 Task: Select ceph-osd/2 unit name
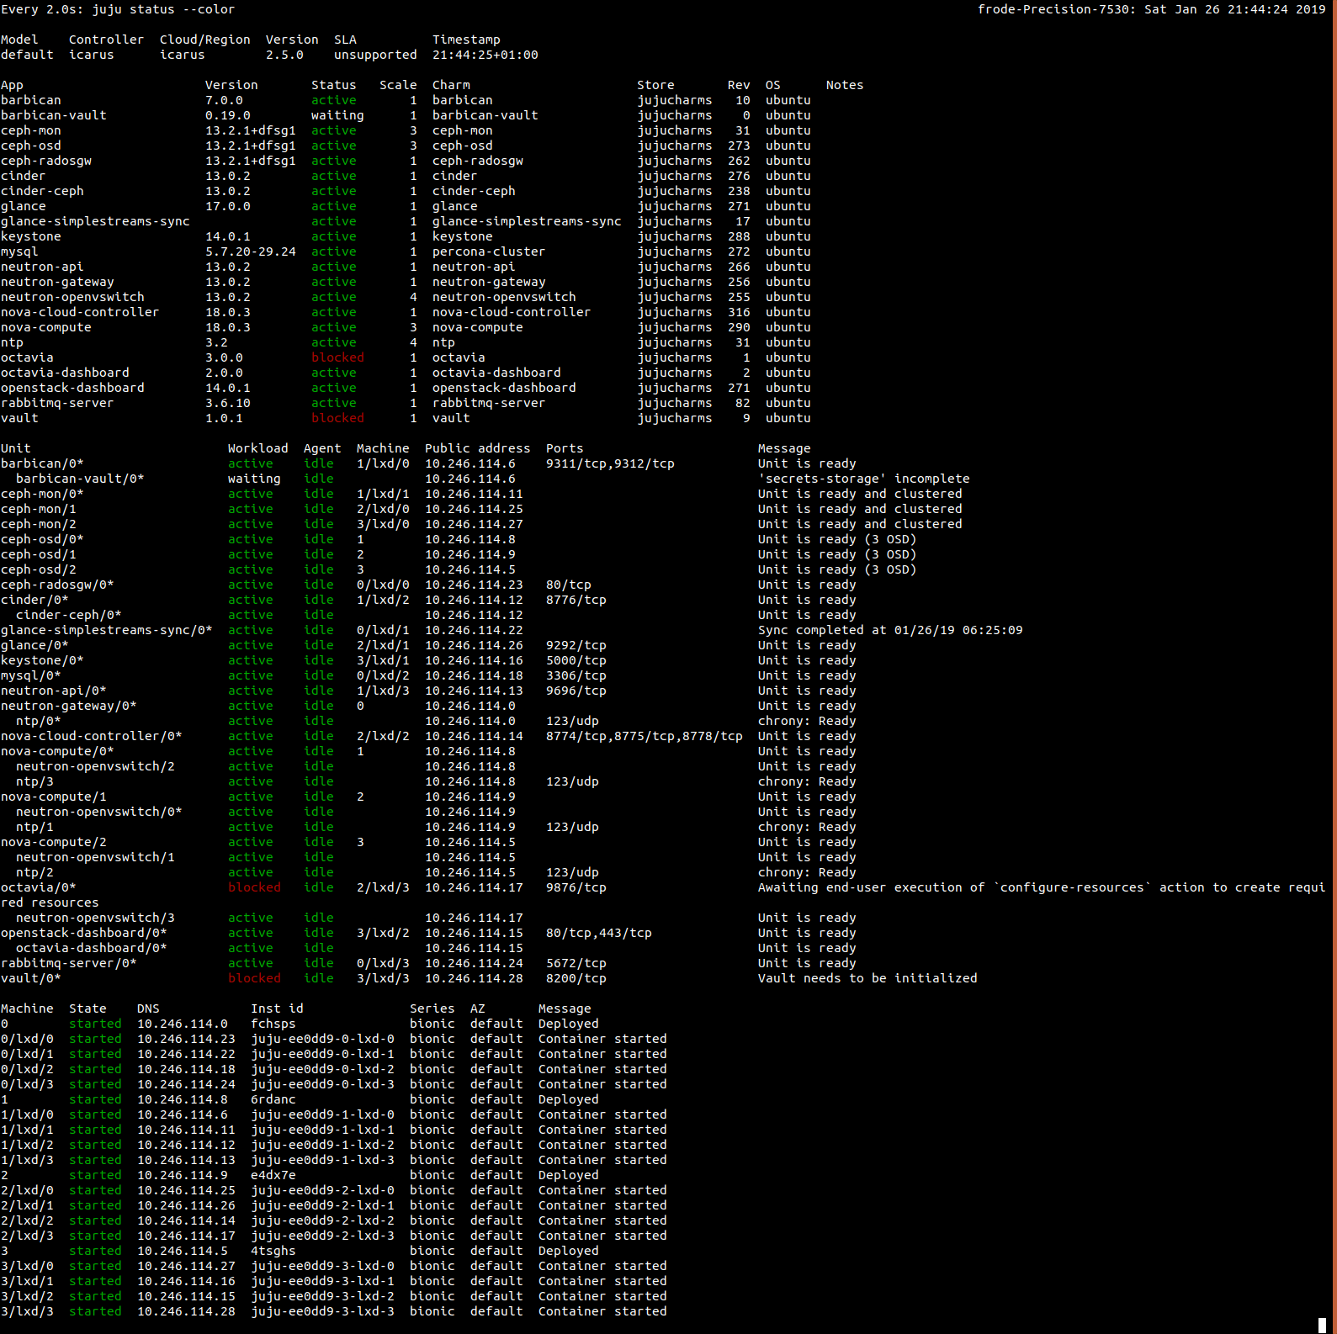tap(39, 569)
